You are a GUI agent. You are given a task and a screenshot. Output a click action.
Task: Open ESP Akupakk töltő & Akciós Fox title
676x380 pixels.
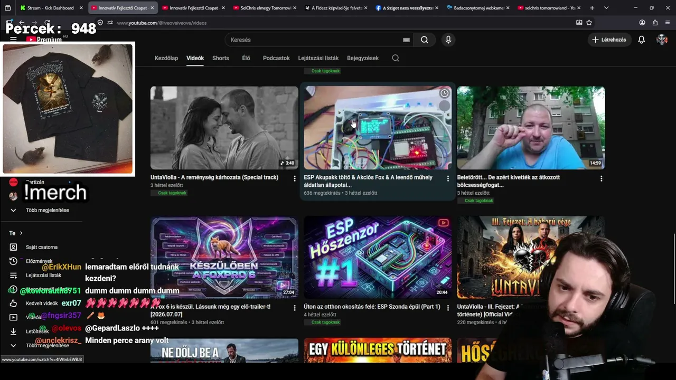[368, 181]
